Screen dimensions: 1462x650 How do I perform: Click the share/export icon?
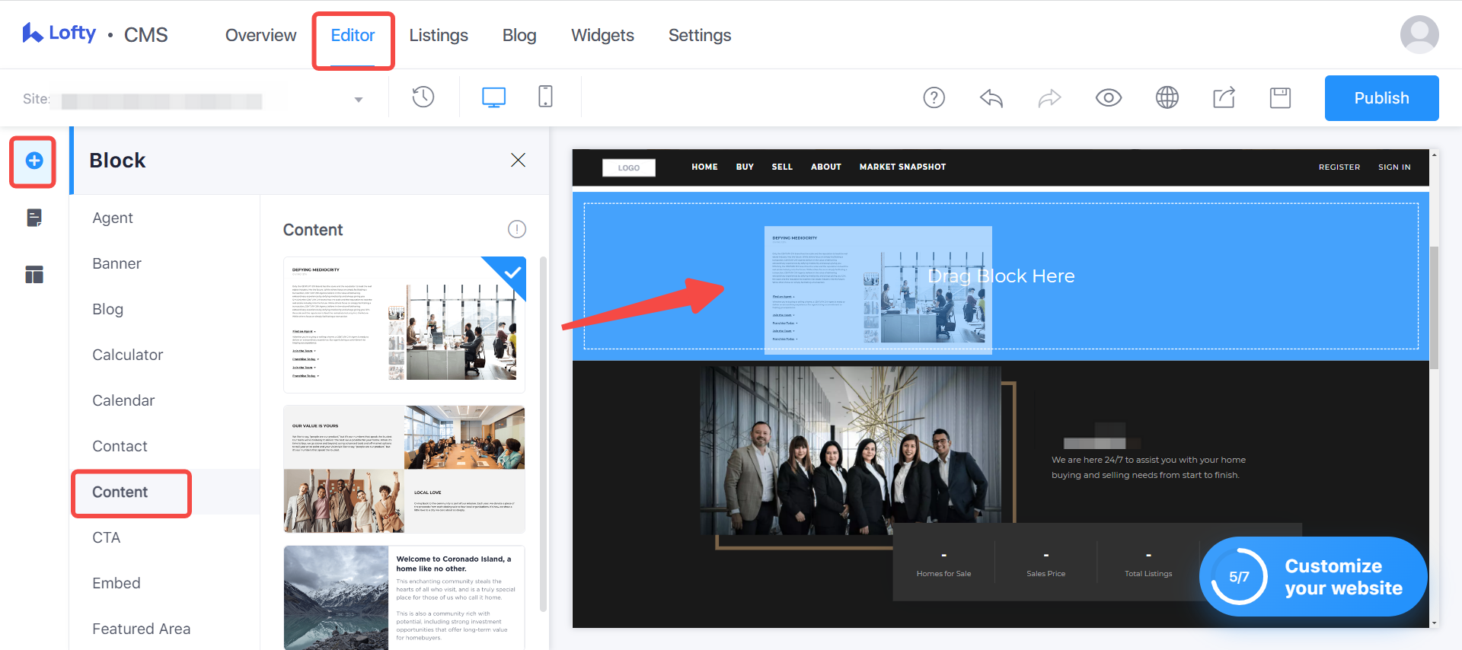click(x=1224, y=97)
